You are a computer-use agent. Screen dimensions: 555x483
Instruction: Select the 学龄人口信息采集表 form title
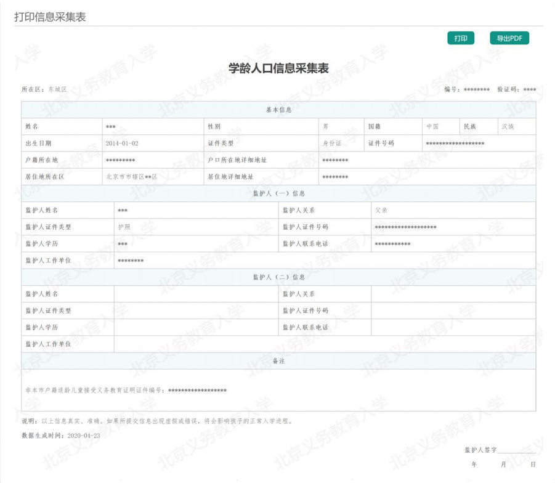click(278, 68)
